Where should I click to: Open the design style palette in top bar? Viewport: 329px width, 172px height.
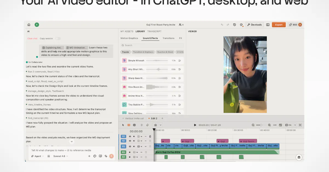coord(241,25)
